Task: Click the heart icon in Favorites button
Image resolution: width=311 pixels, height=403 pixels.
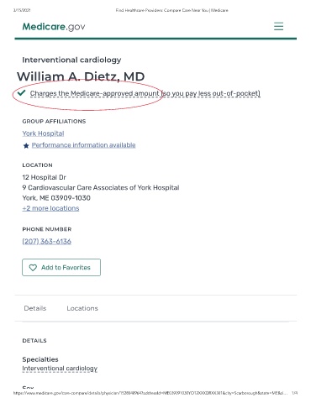Action: [33, 268]
